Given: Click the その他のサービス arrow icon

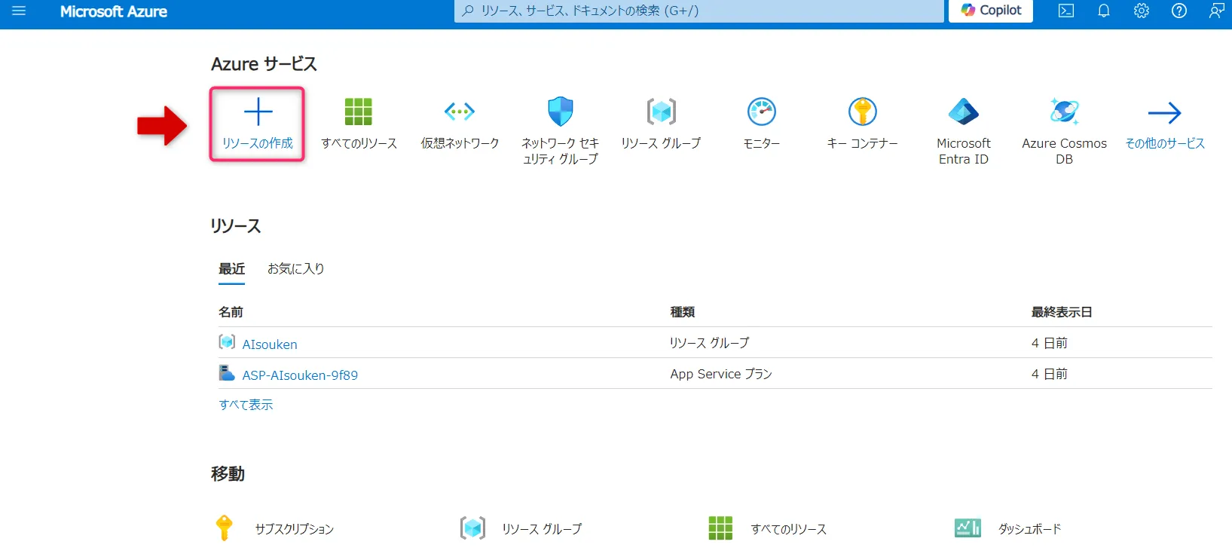Looking at the screenshot, I should [1165, 113].
